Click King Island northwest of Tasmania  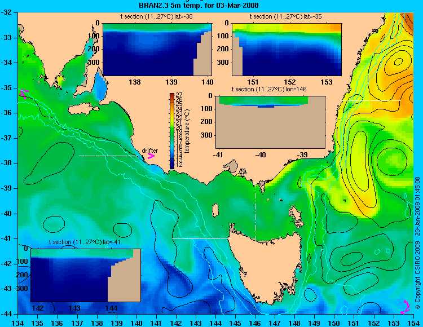(x=215, y=210)
